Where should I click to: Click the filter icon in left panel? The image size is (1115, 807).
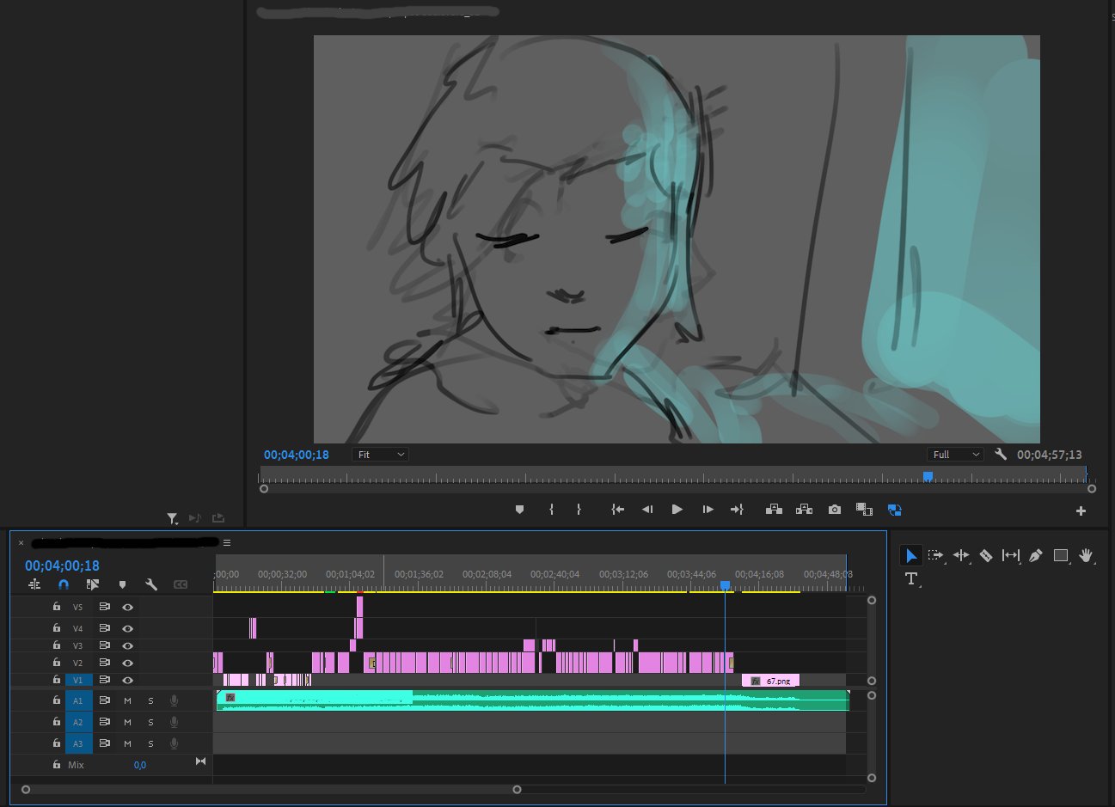pos(172,518)
